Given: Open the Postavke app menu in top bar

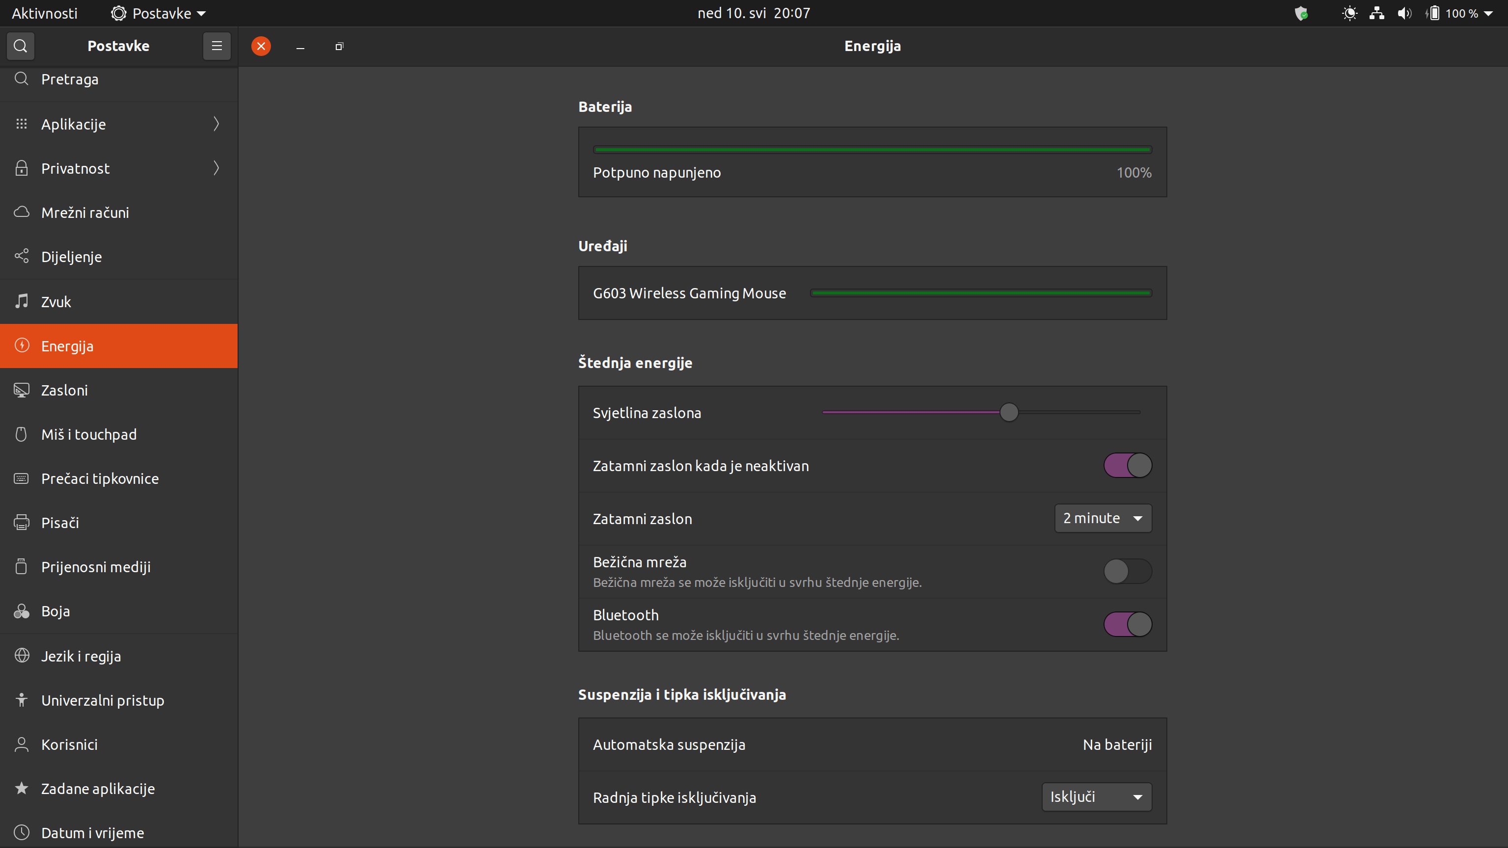Looking at the screenshot, I should [159, 13].
